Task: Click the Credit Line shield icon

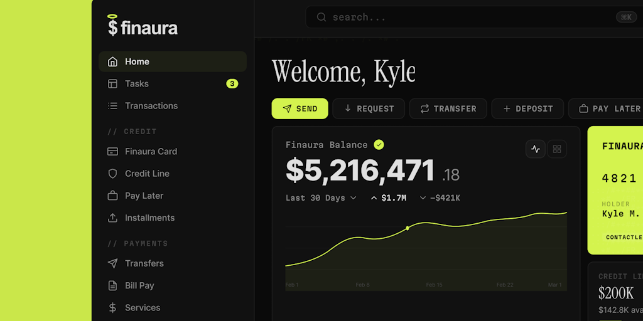Action: [x=112, y=174]
